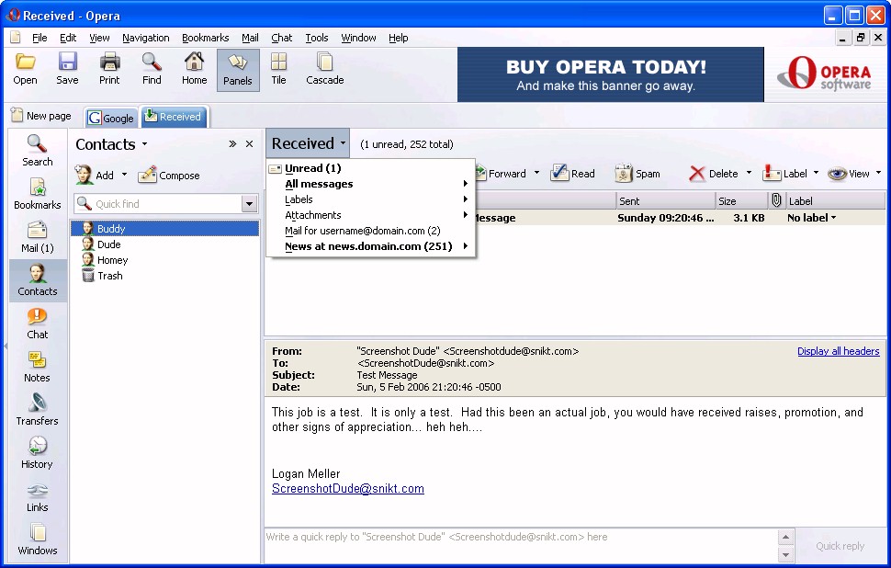Open the View button dropdown arrow
This screenshot has width=891, height=568.
[878, 172]
